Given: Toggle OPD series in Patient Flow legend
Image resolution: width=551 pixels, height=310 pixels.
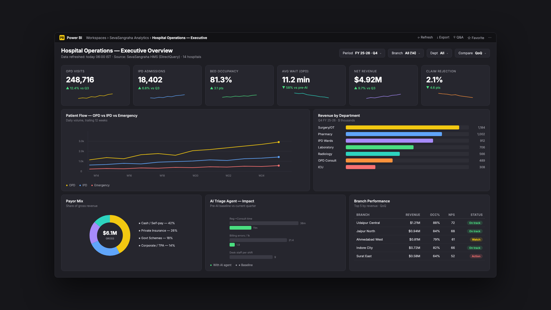Looking at the screenshot, I should click(71, 185).
